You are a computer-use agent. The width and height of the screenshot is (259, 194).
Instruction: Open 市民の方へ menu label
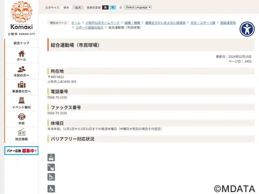point(21,75)
